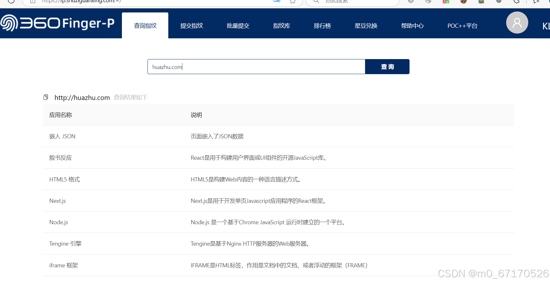This screenshot has width=550, height=283.
Task: Select the 脸书反应 row name
Action: [60, 158]
